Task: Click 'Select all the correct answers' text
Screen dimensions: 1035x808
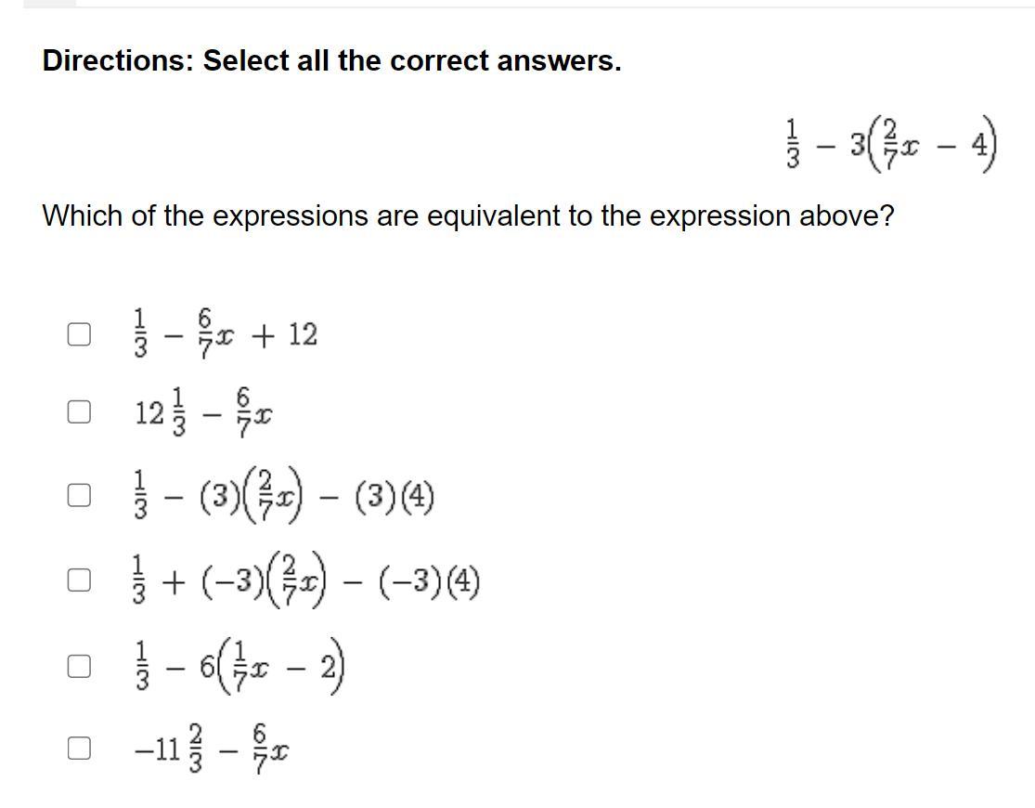Action: [412, 61]
